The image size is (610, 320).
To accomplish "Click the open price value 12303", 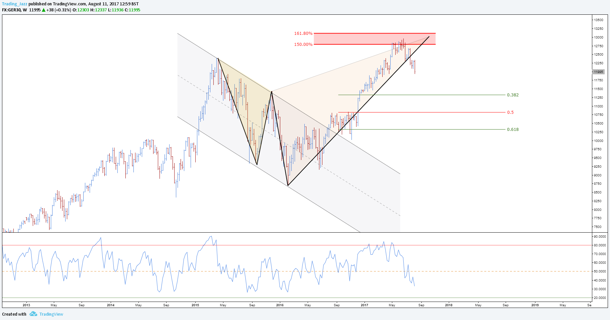I will tap(83, 10).
